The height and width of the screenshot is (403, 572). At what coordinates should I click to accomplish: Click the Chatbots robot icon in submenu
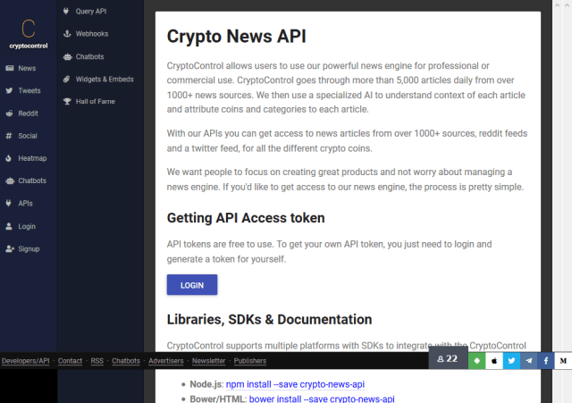click(68, 57)
